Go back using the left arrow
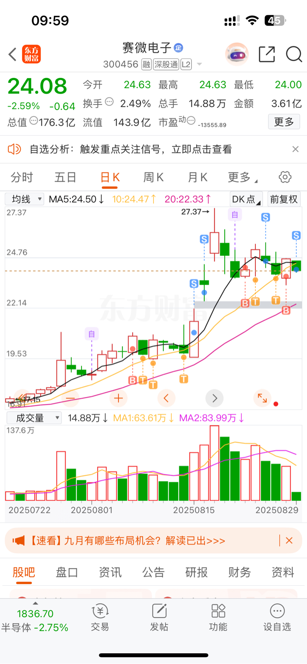Viewport: 307px width, 664px height. click(x=12, y=54)
